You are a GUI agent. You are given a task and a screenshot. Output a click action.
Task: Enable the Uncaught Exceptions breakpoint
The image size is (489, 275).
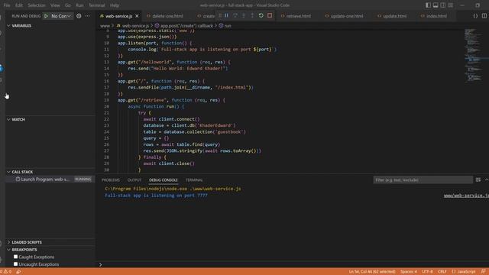pyautogui.click(x=15, y=264)
